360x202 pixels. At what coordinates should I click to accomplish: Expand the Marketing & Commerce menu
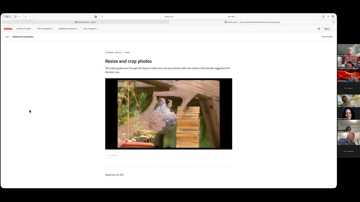coord(68,29)
